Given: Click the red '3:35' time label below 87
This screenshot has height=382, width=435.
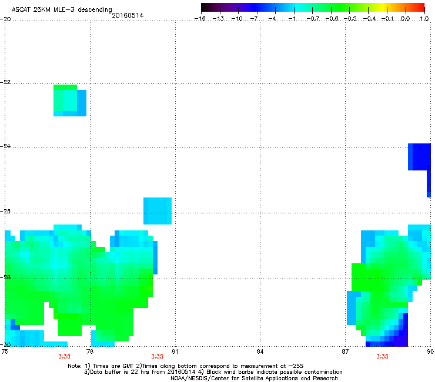Looking at the screenshot, I should (x=382, y=357).
